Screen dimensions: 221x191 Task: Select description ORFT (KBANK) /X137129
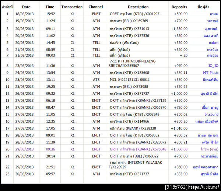pos(138,101)
